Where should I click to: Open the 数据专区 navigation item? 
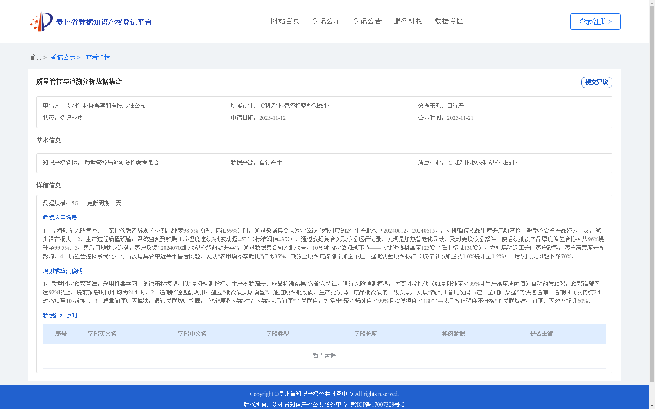coord(449,21)
